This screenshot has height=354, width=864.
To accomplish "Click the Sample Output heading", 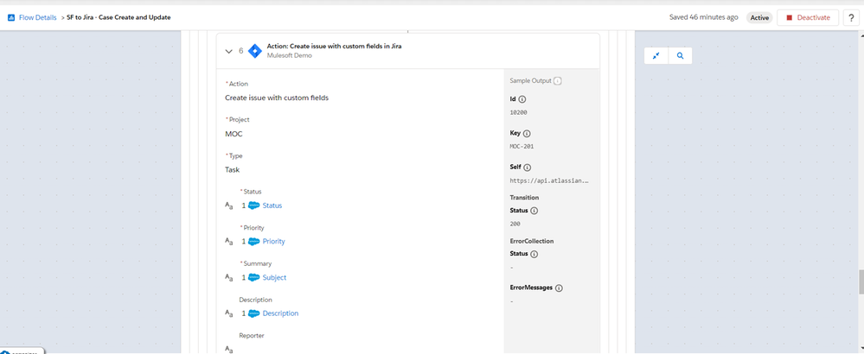I will (530, 81).
